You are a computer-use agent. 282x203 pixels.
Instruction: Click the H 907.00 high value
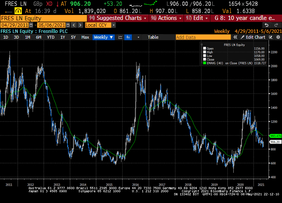point(163,11)
